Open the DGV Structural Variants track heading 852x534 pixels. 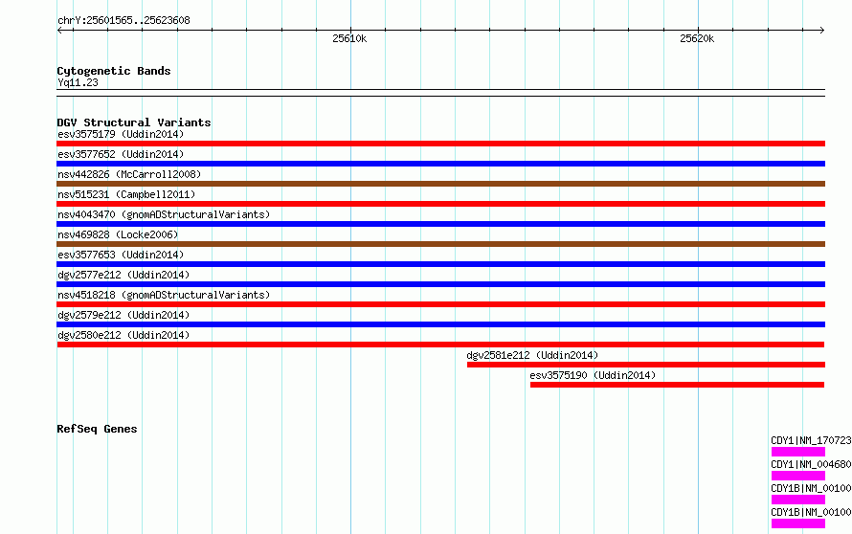click(134, 122)
